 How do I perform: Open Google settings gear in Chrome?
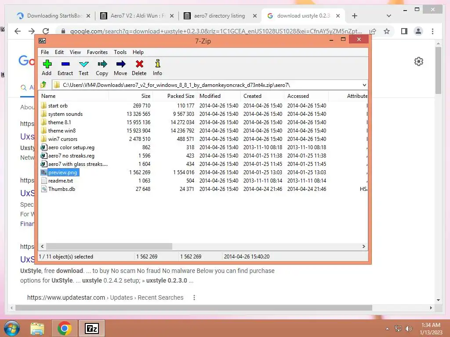click(419, 61)
